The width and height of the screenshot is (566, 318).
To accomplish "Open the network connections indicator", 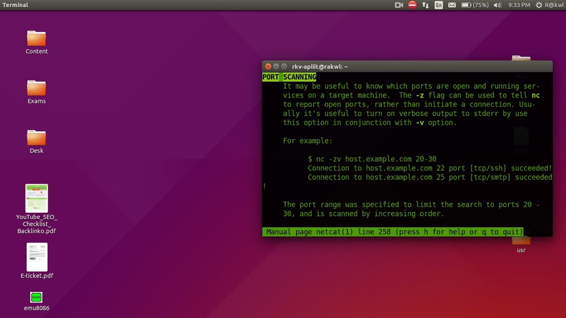I will point(425,5).
